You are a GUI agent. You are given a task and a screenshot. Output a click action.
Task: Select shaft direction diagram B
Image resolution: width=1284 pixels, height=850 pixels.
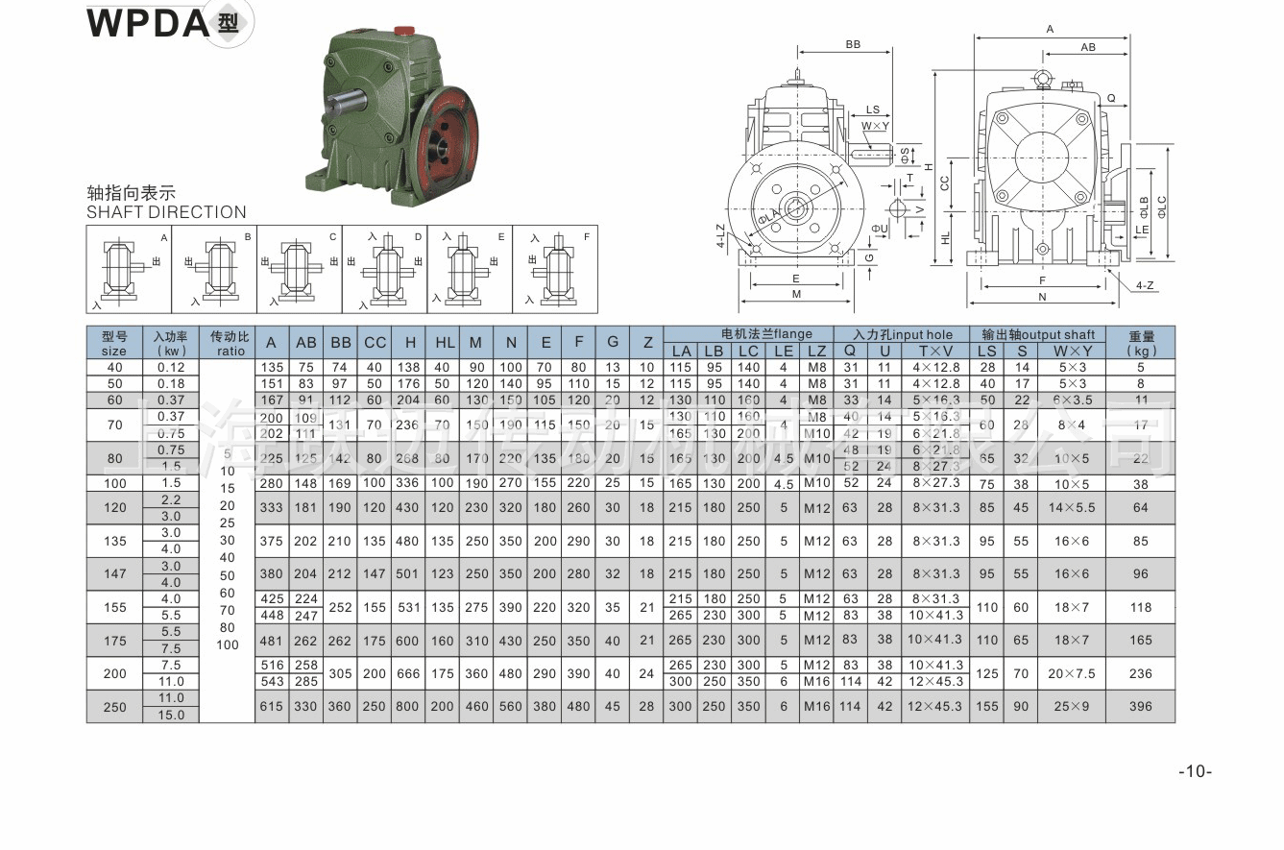click(x=214, y=269)
